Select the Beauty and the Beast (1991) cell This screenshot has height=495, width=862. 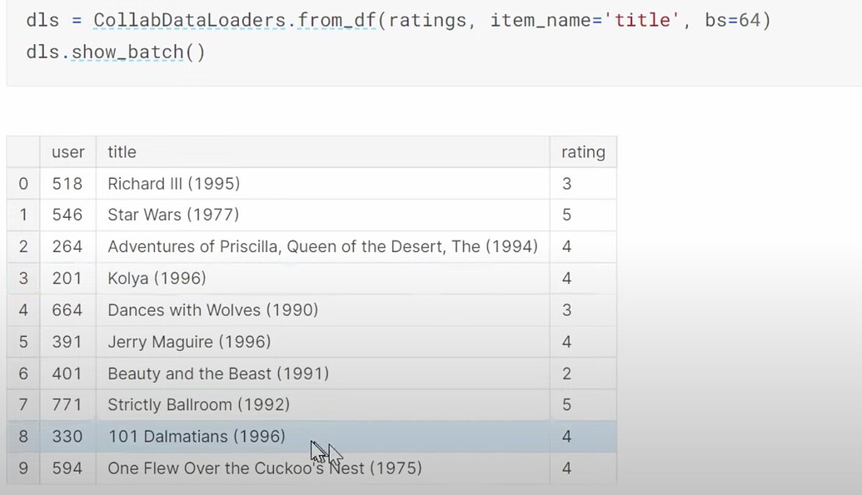218,374
